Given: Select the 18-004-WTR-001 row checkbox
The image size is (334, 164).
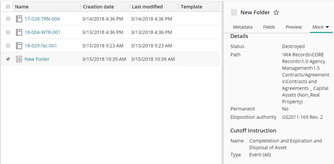Looking at the screenshot, I should pos(8,32).
